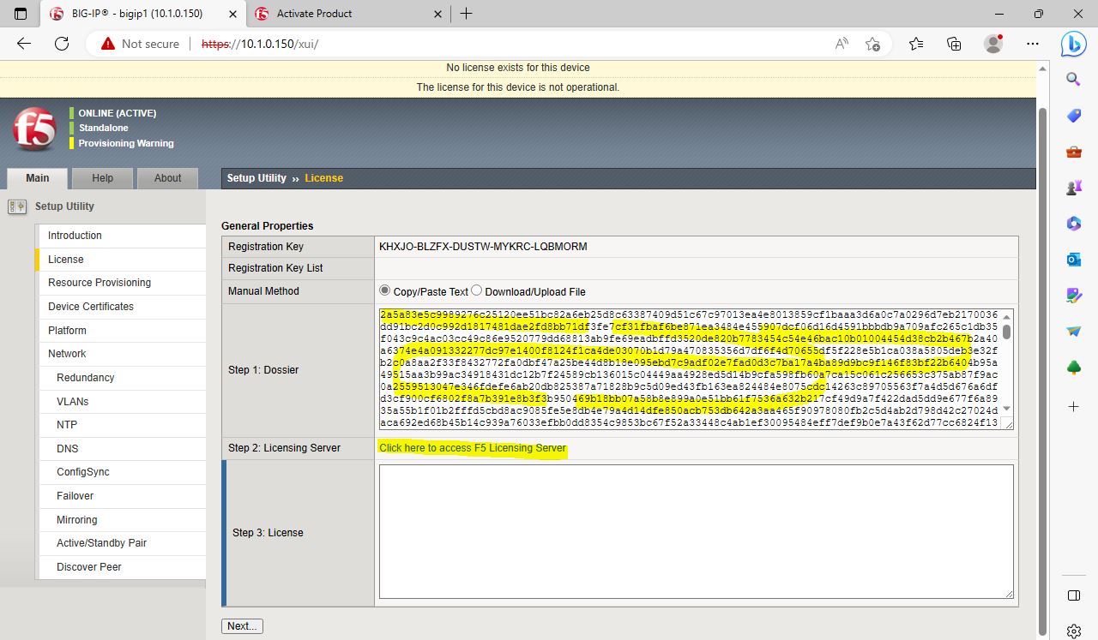Open the Bing Copilot icon

[x=1073, y=44]
